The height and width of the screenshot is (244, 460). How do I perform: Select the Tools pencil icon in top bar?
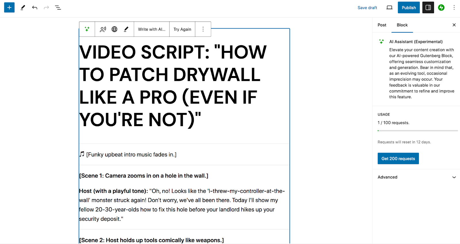tap(23, 7)
